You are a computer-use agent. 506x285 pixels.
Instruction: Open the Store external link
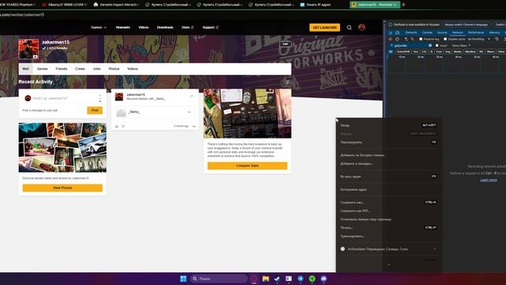(187, 28)
